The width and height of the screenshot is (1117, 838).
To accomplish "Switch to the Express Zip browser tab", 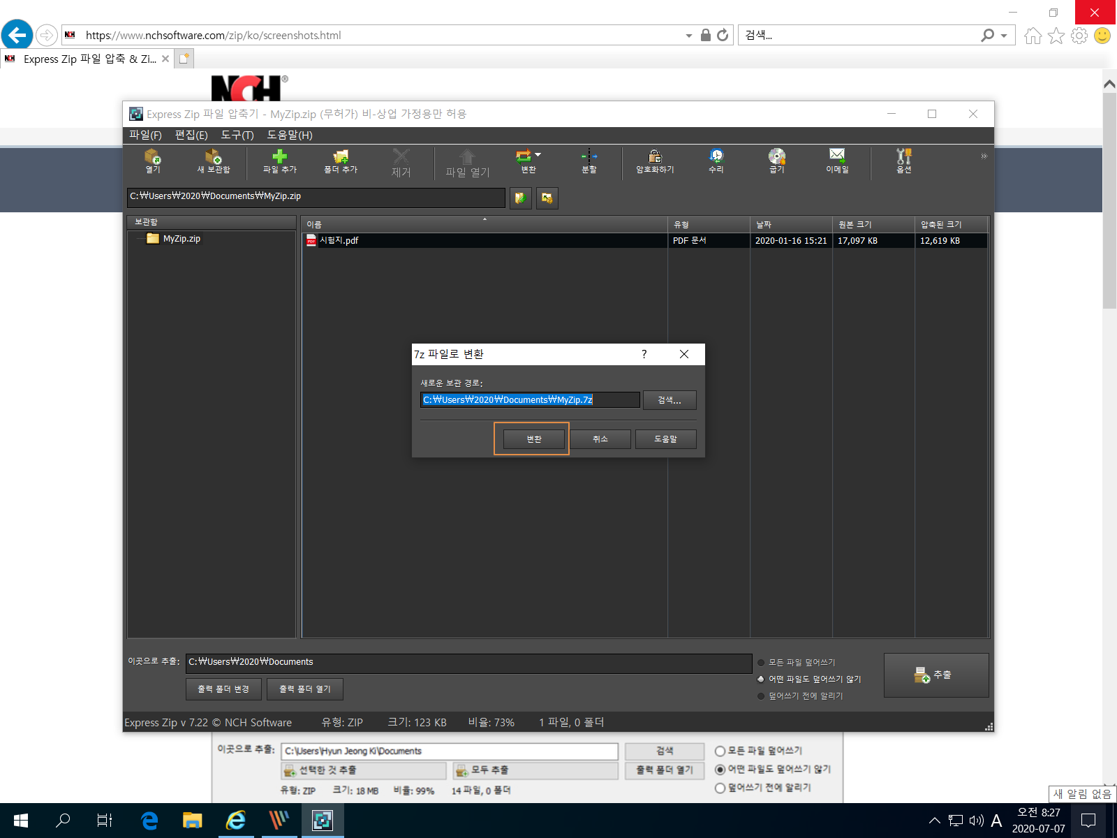I will (x=87, y=59).
